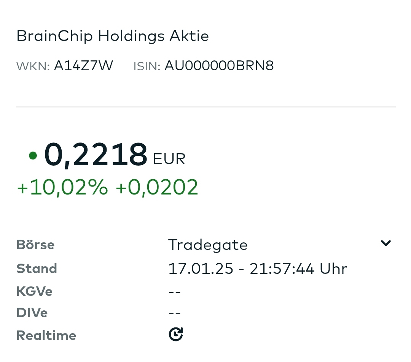Select the WKN value A14Z7W
This screenshot has width=411, height=362.
83,65
